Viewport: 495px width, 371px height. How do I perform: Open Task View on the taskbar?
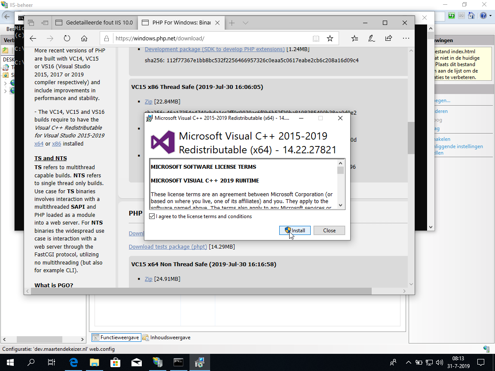point(51,362)
